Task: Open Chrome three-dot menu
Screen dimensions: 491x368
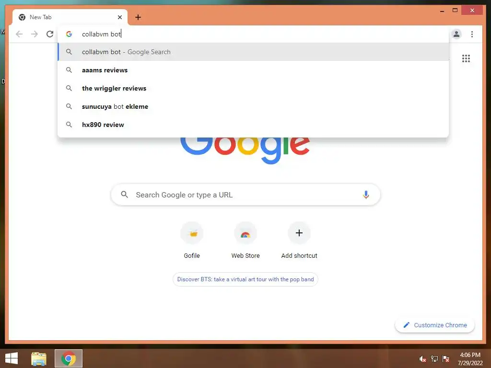Action: coord(472,34)
